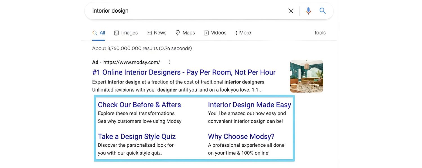Click the newspaper icon beside the News tab
The width and height of the screenshot is (422, 168).
pos(149,33)
